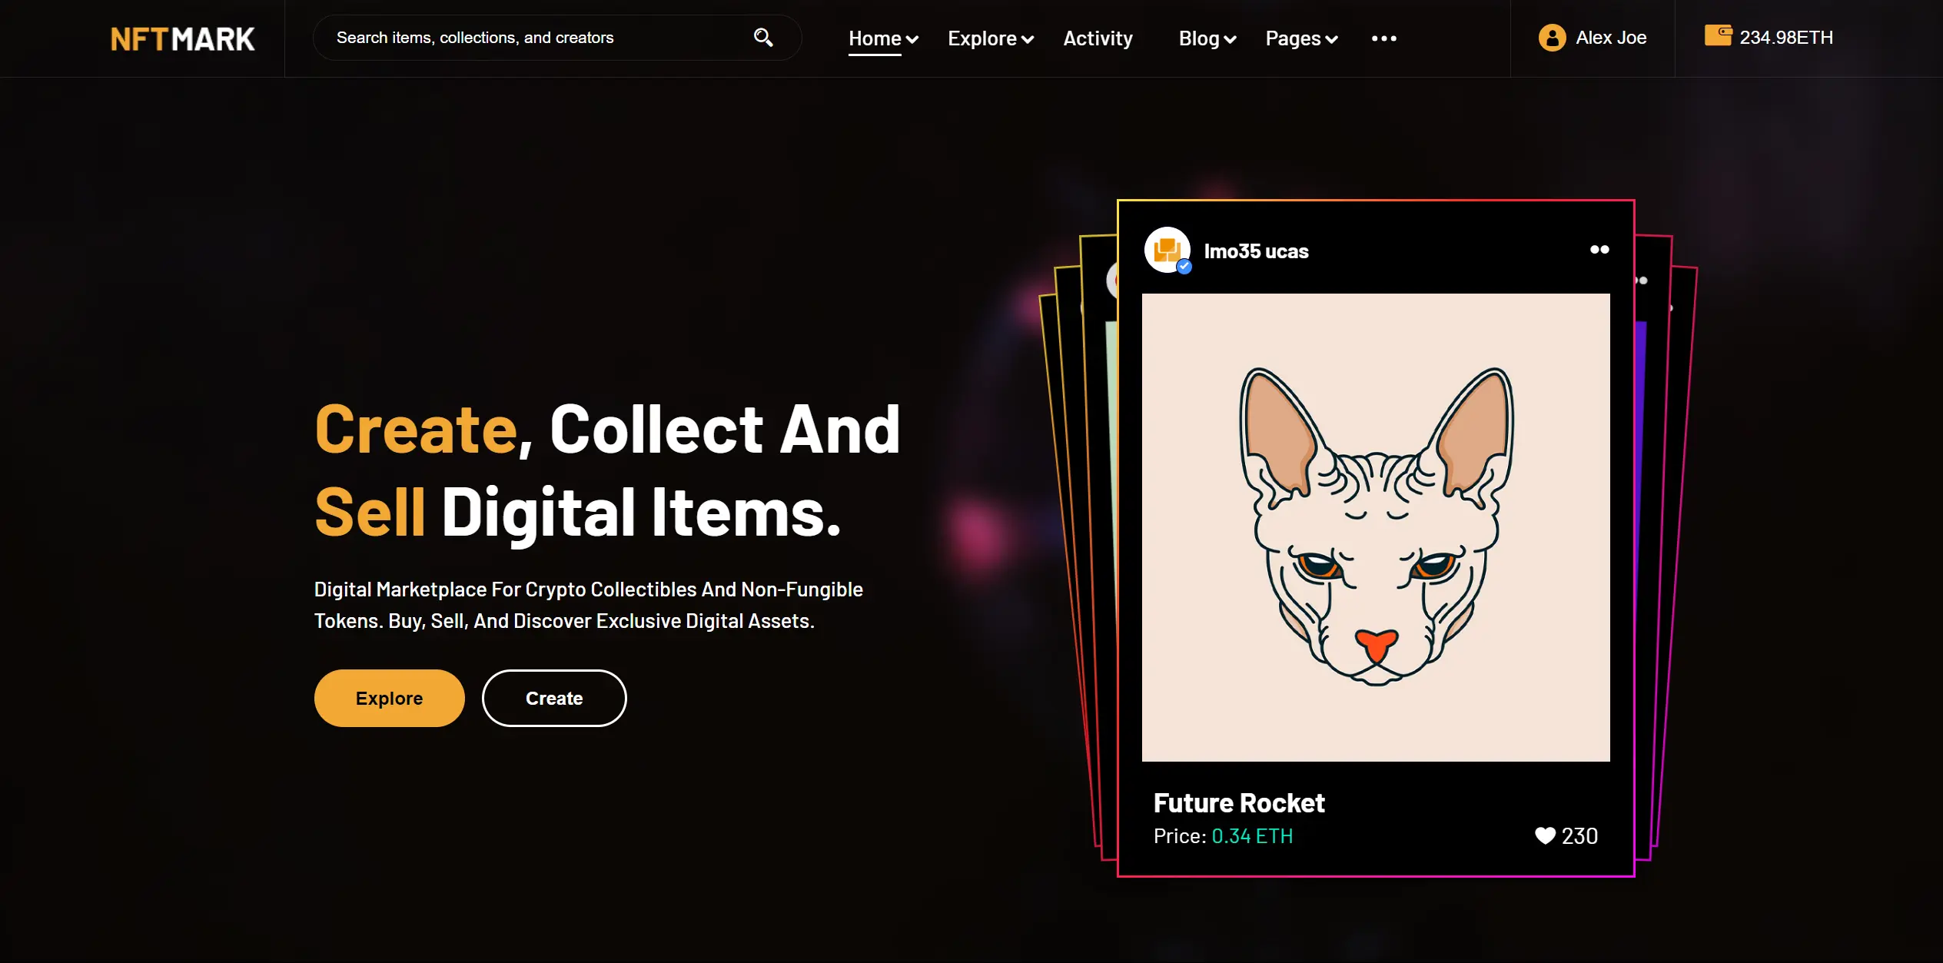Expand the Pages dropdown menu

[x=1302, y=38]
